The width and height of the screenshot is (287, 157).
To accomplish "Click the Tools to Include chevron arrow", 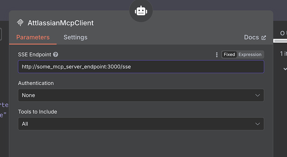I will coord(257,124).
